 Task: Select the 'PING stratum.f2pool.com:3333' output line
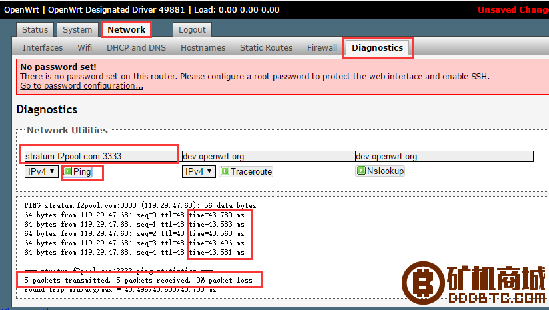[x=140, y=205]
